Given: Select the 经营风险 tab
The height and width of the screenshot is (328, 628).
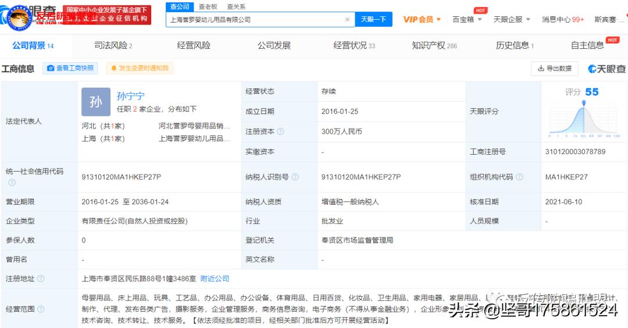Looking at the screenshot, I should [194, 46].
